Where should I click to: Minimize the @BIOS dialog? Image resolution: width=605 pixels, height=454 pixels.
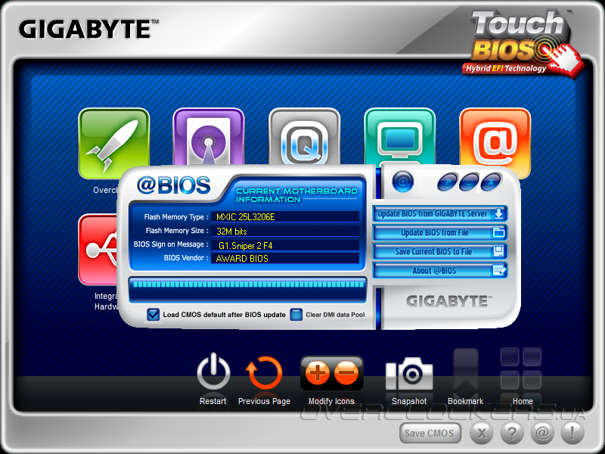pos(469,182)
